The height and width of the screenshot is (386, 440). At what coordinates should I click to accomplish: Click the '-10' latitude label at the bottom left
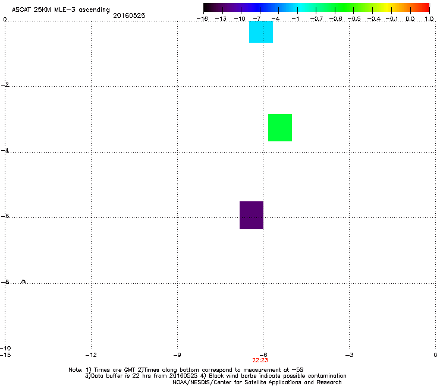pyautogui.click(x=5, y=348)
